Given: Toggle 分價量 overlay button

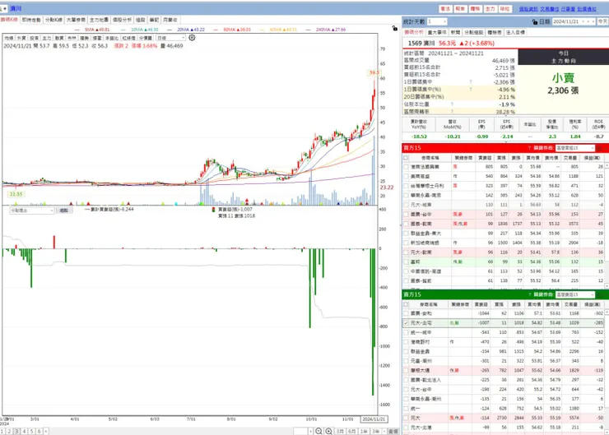Looking at the screenshot, I should pos(146,38).
